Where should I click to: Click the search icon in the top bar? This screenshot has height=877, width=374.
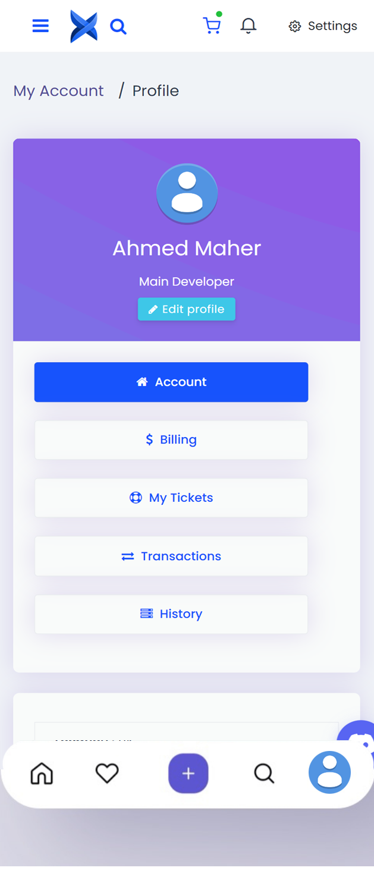point(118,26)
